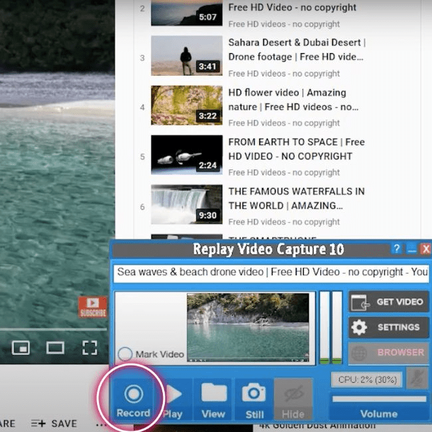Screen dimensions: 432x432
Task: Click the greyed Hide button
Action: 293,399
